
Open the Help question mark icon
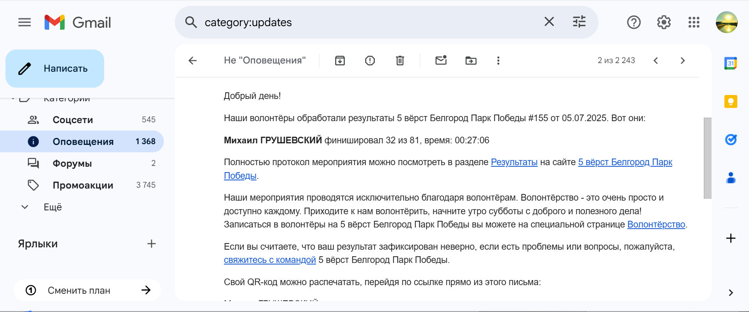pos(634,22)
